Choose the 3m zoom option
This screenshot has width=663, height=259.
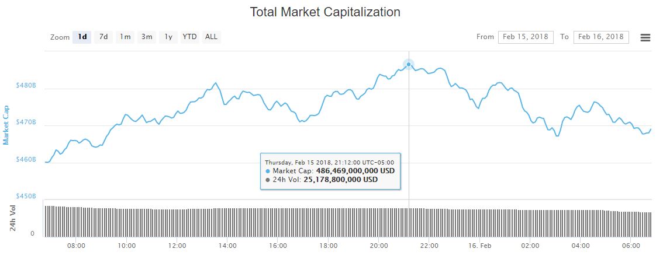[146, 37]
